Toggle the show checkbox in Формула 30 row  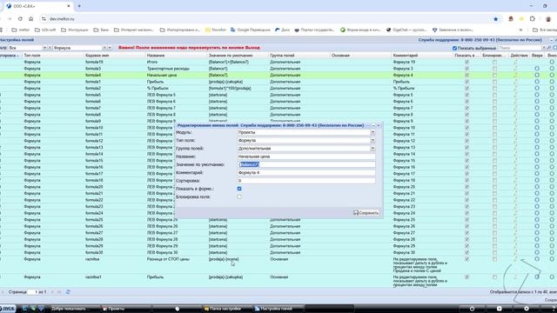(x=466, y=253)
